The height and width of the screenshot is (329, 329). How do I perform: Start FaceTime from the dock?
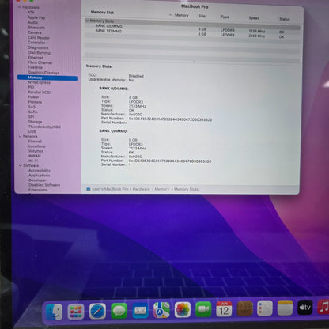point(203,309)
